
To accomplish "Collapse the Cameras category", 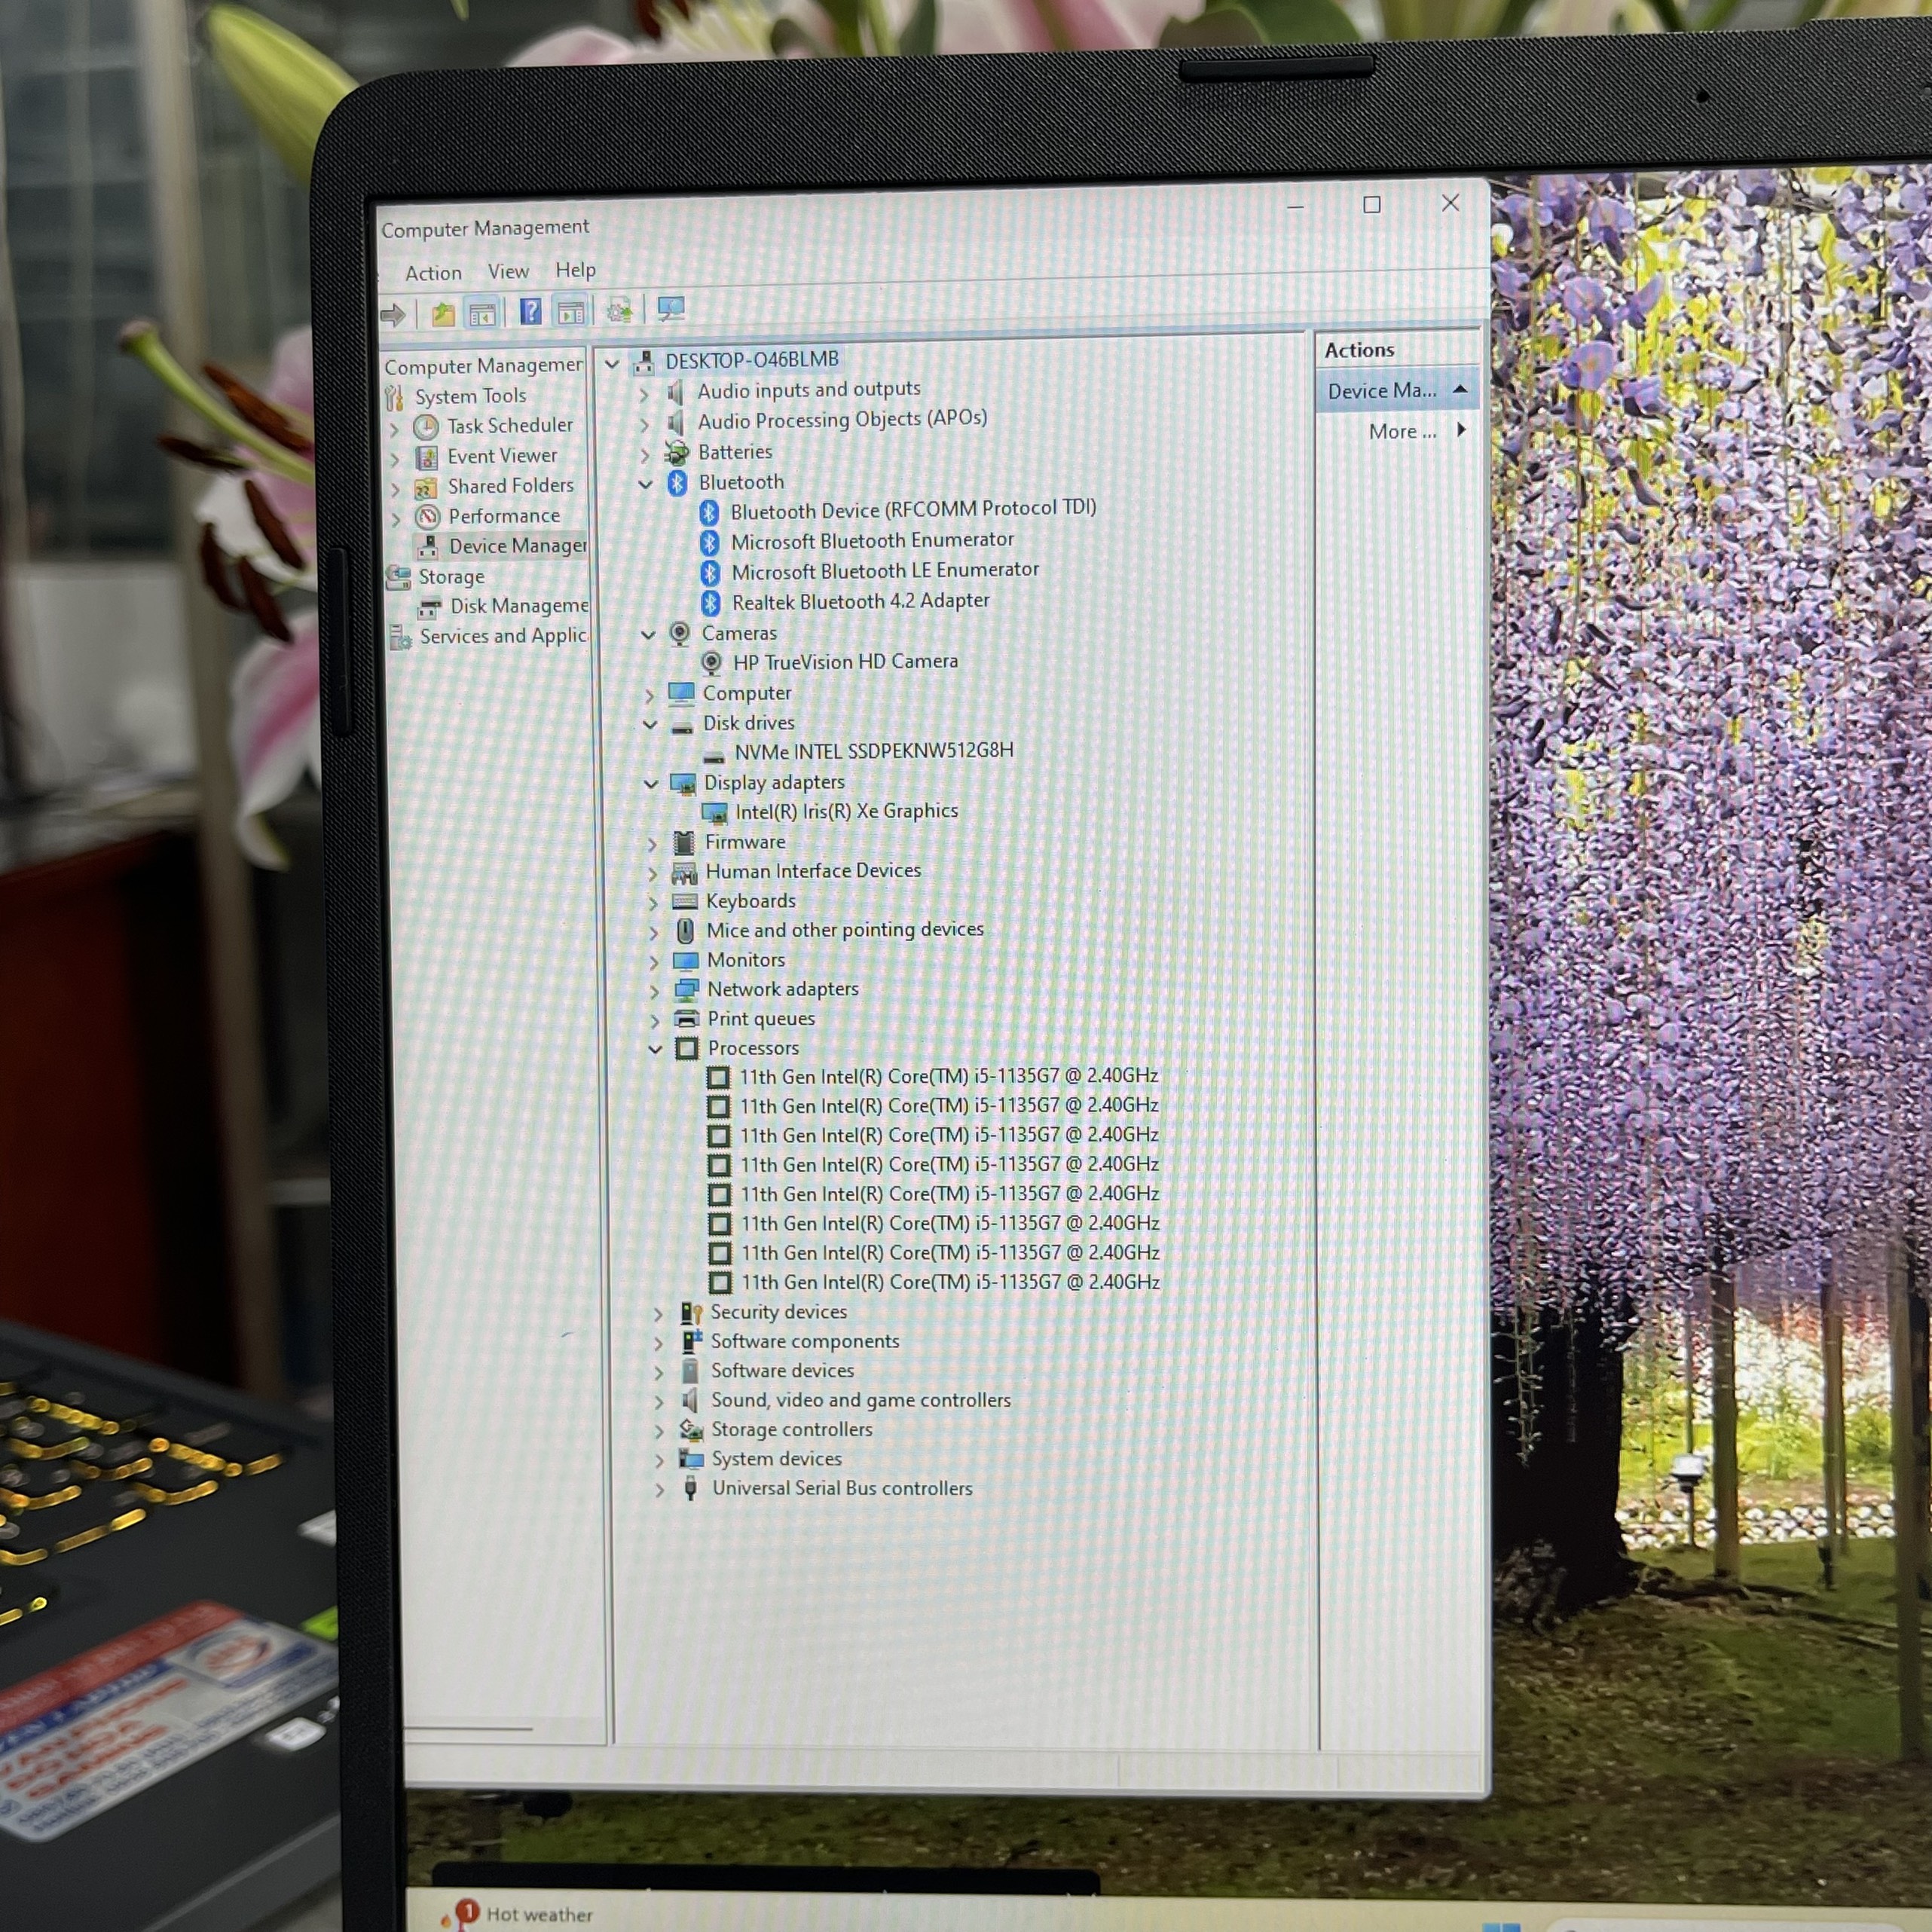I will tap(648, 635).
